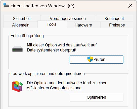Select the Kontingent tab

[114, 18]
